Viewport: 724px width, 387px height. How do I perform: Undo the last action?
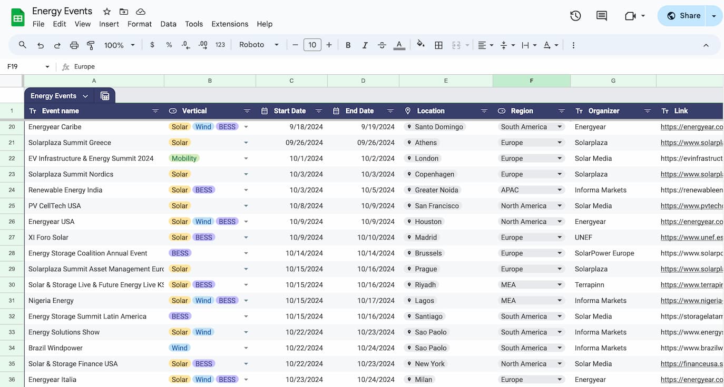pos(41,45)
